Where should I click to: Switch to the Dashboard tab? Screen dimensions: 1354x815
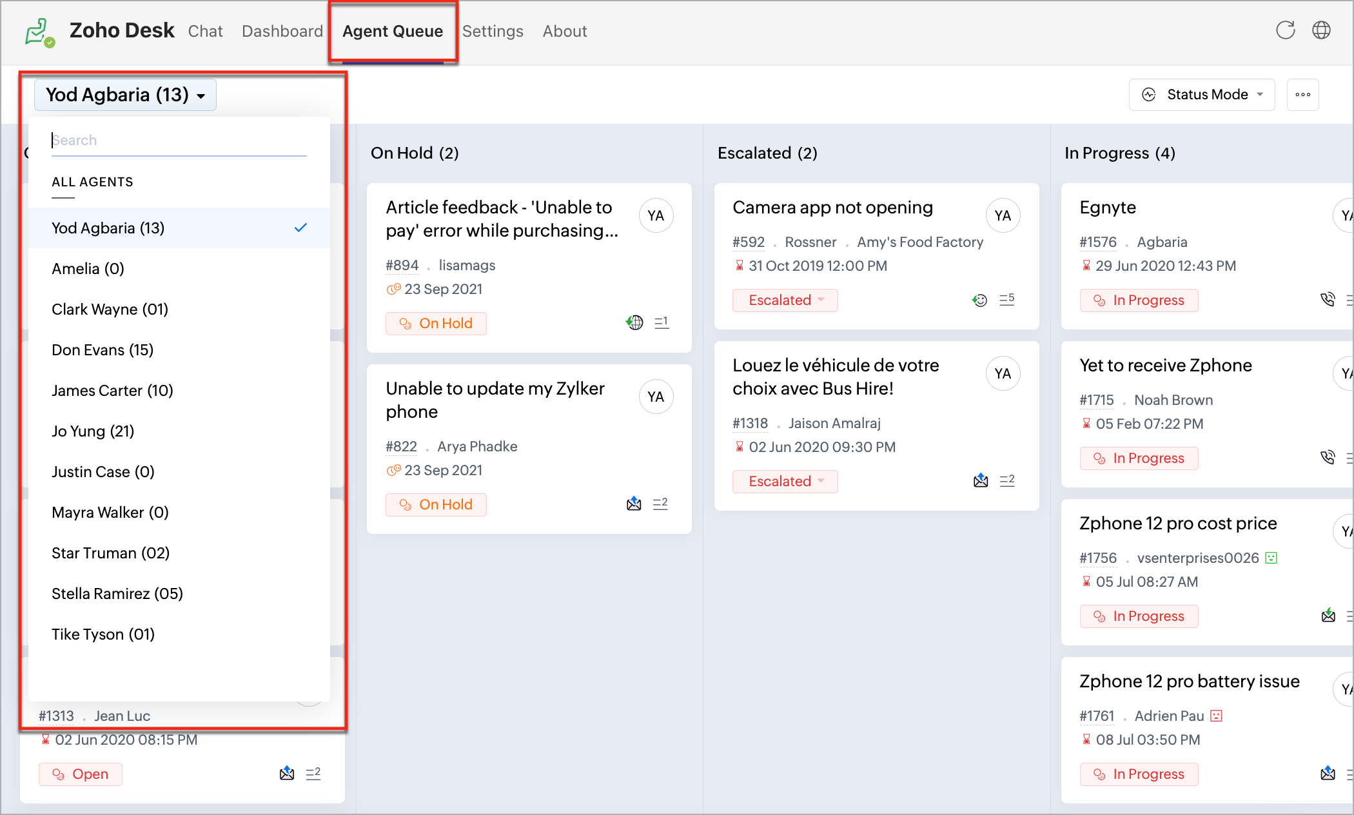[x=282, y=31]
